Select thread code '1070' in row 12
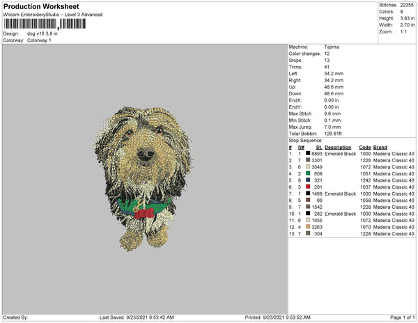This screenshot has width=418, height=323. tap(366, 227)
